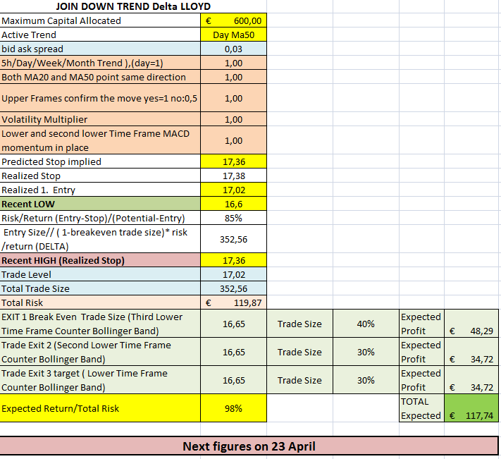501x459 pixels.
Task: Select the 'Risk/Return (Entry-Stop)/(Potential-Entry)' cell
Action: click(x=100, y=218)
